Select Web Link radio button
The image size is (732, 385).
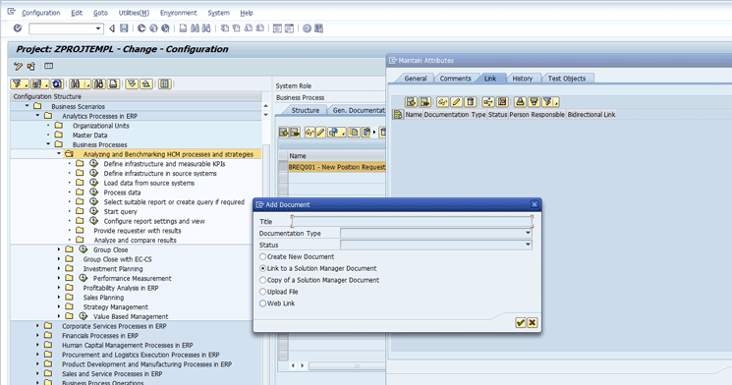pyautogui.click(x=262, y=303)
